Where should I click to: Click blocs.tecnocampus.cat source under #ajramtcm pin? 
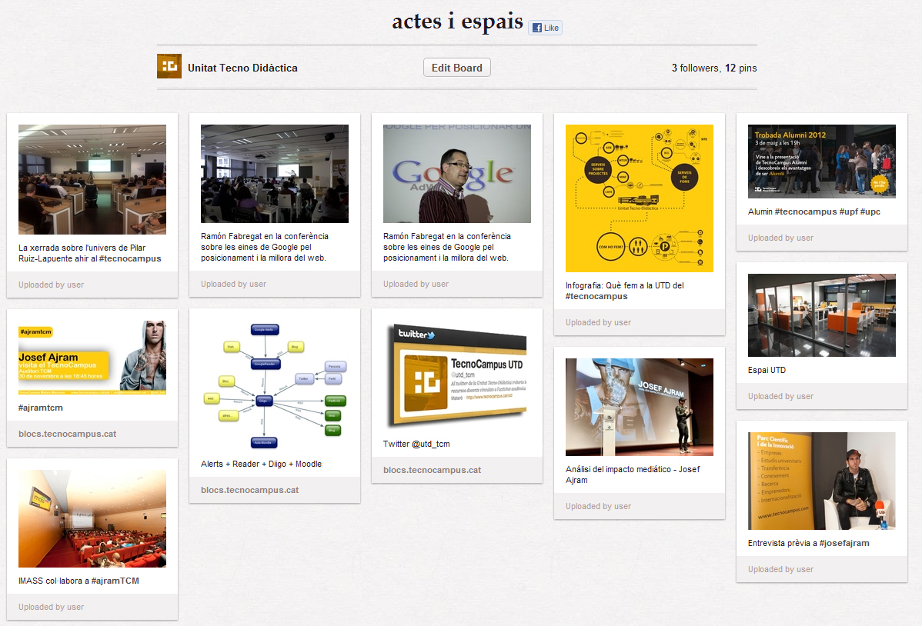(x=68, y=434)
